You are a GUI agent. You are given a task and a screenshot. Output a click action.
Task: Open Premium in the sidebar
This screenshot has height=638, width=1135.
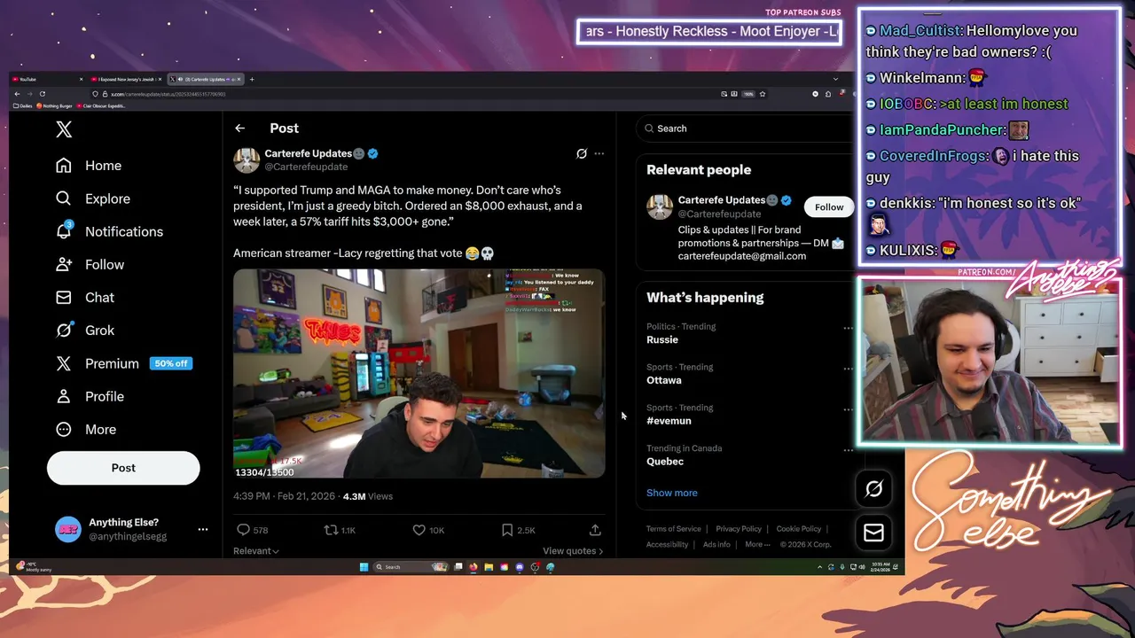(x=97, y=363)
